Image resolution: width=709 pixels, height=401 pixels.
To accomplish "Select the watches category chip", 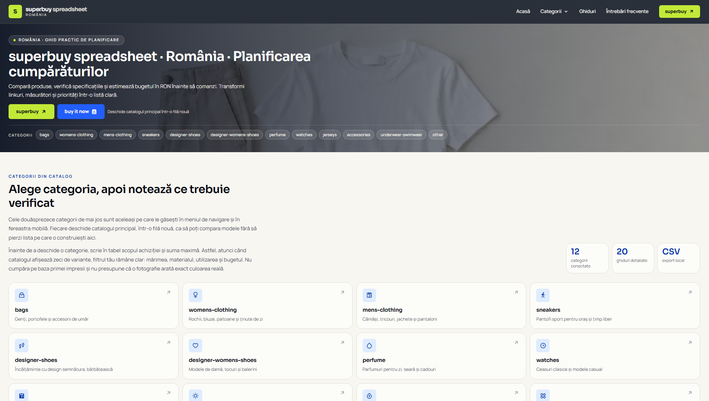I will pos(304,135).
